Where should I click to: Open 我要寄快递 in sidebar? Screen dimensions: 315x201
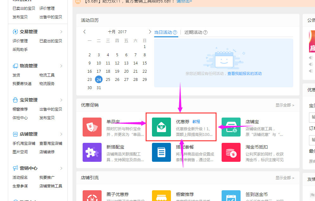point(22,84)
